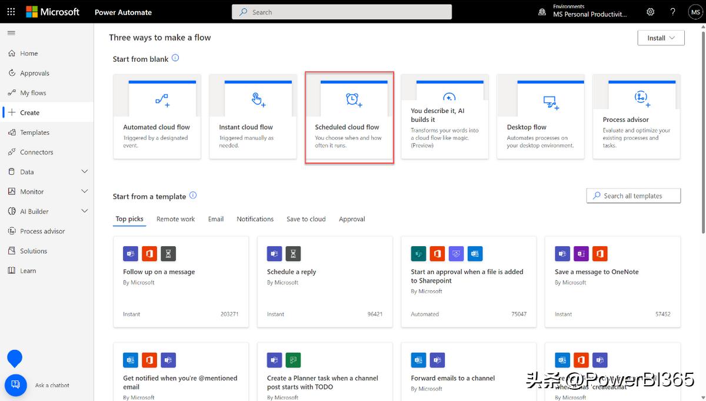Viewport: 706px width, 401px height.
Task: Open the Follow up on a message template
Action: point(181,281)
